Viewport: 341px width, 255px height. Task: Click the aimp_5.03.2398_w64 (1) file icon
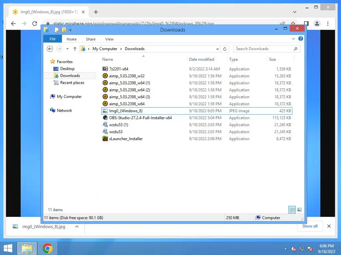105,83
